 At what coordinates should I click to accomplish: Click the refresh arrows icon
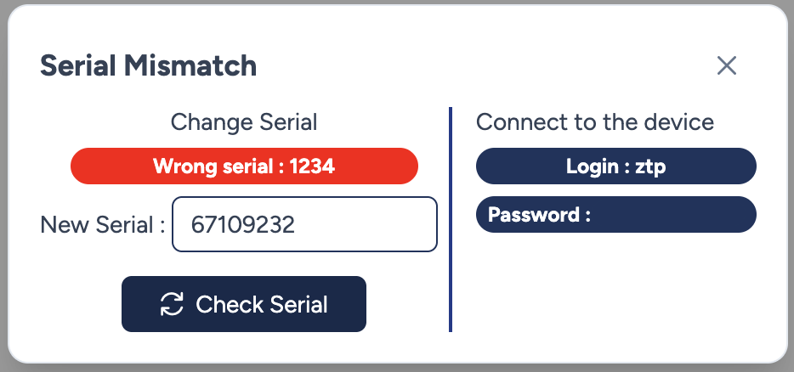point(172,304)
